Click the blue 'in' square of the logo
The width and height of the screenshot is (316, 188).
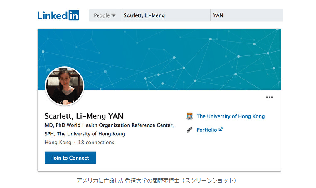coord(73,15)
